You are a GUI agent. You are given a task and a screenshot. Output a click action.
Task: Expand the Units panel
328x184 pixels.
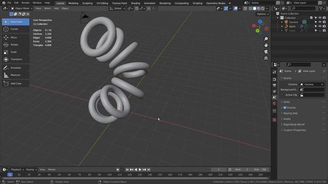tap(286, 102)
